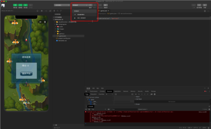This screenshot has height=129, width=211.
Task: Open the source control branch icon
Action: (x=61, y=11)
